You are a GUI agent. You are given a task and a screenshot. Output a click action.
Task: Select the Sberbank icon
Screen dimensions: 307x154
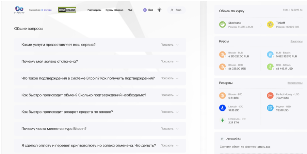(x=222, y=25)
